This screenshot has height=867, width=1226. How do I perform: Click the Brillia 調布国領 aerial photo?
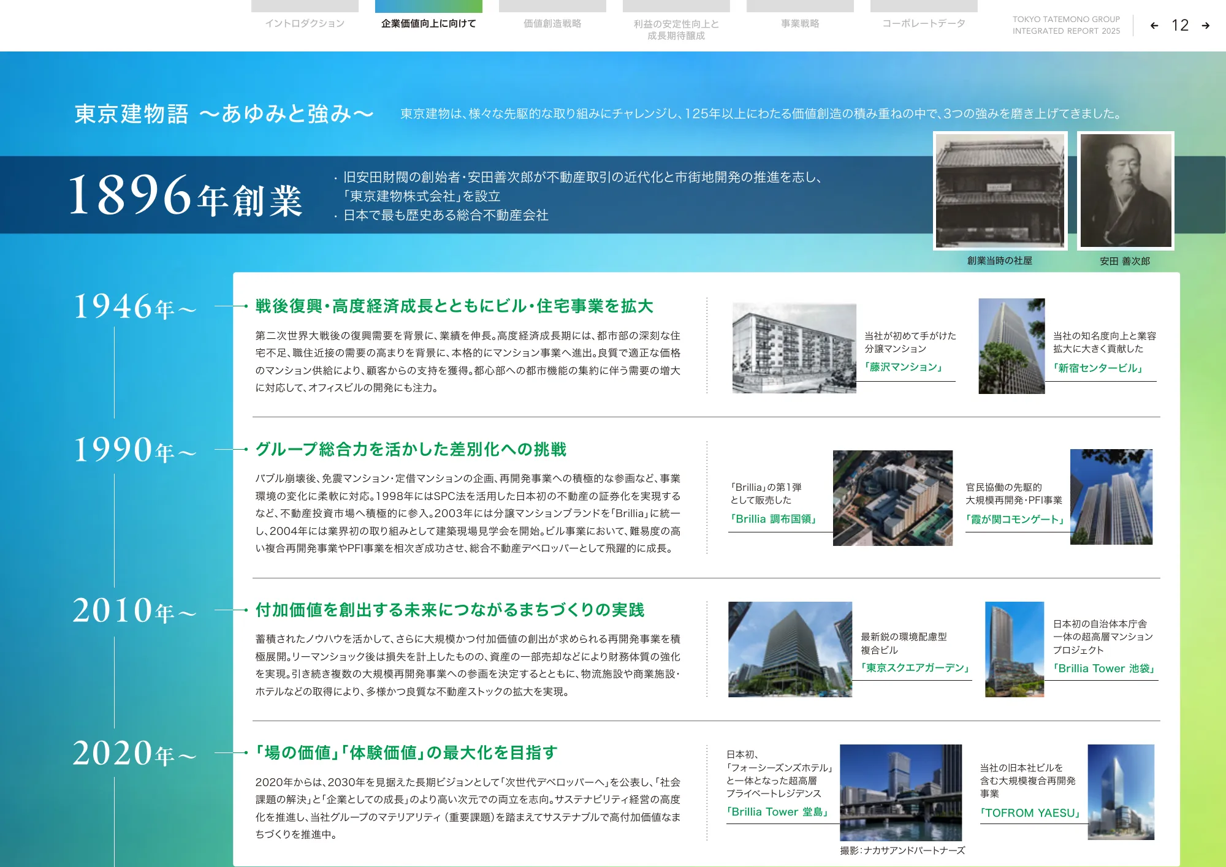coord(893,498)
